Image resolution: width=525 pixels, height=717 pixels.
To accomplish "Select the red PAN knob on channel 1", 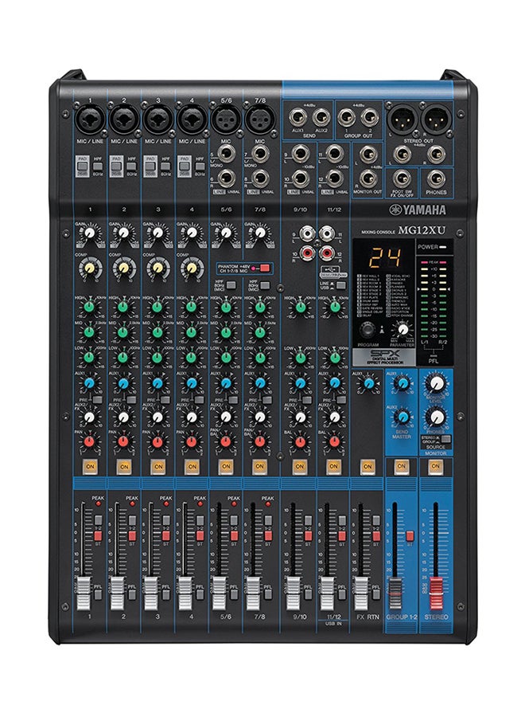I will click(90, 441).
